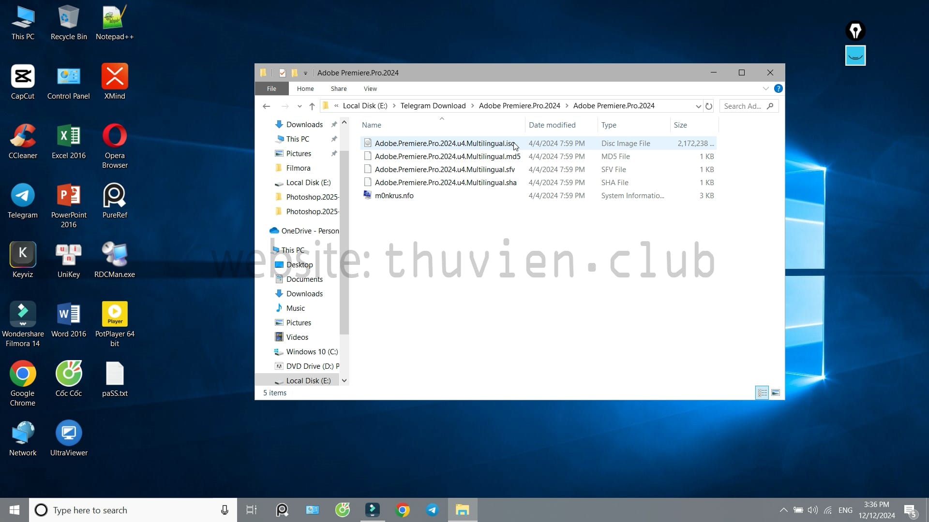
Task: Select Filmora in navigation pane
Action: pos(298,168)
